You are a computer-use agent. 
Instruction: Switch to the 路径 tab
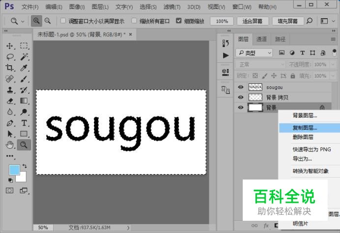[280, 39]
